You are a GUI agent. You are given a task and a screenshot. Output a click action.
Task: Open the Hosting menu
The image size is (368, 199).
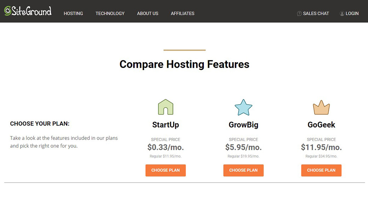coord(73,13)
